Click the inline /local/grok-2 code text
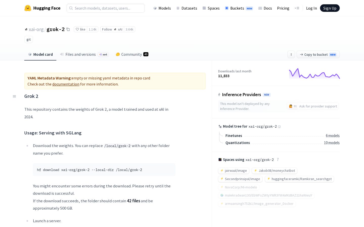This screenshot has width=364, height=227. (x=117, y=146)
